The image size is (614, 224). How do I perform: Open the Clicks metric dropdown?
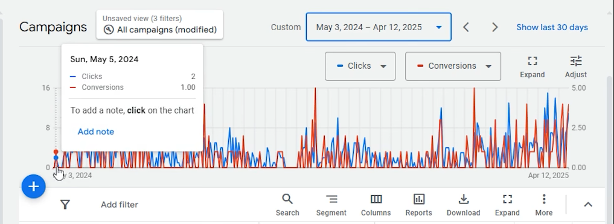pyautogui.click(x=360, y=66)
